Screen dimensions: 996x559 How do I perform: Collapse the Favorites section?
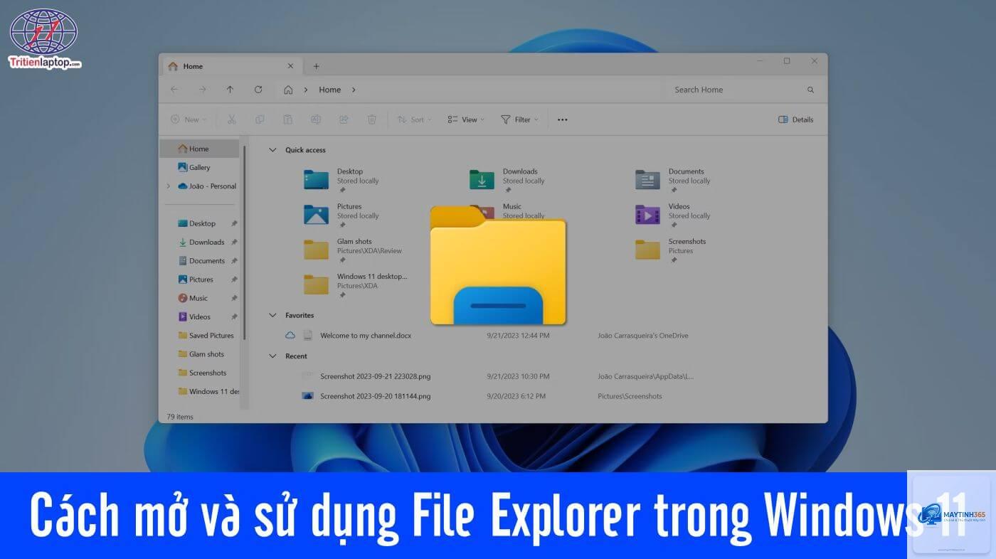pos(272,315)
